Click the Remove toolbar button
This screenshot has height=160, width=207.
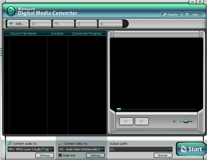[41, 24]
